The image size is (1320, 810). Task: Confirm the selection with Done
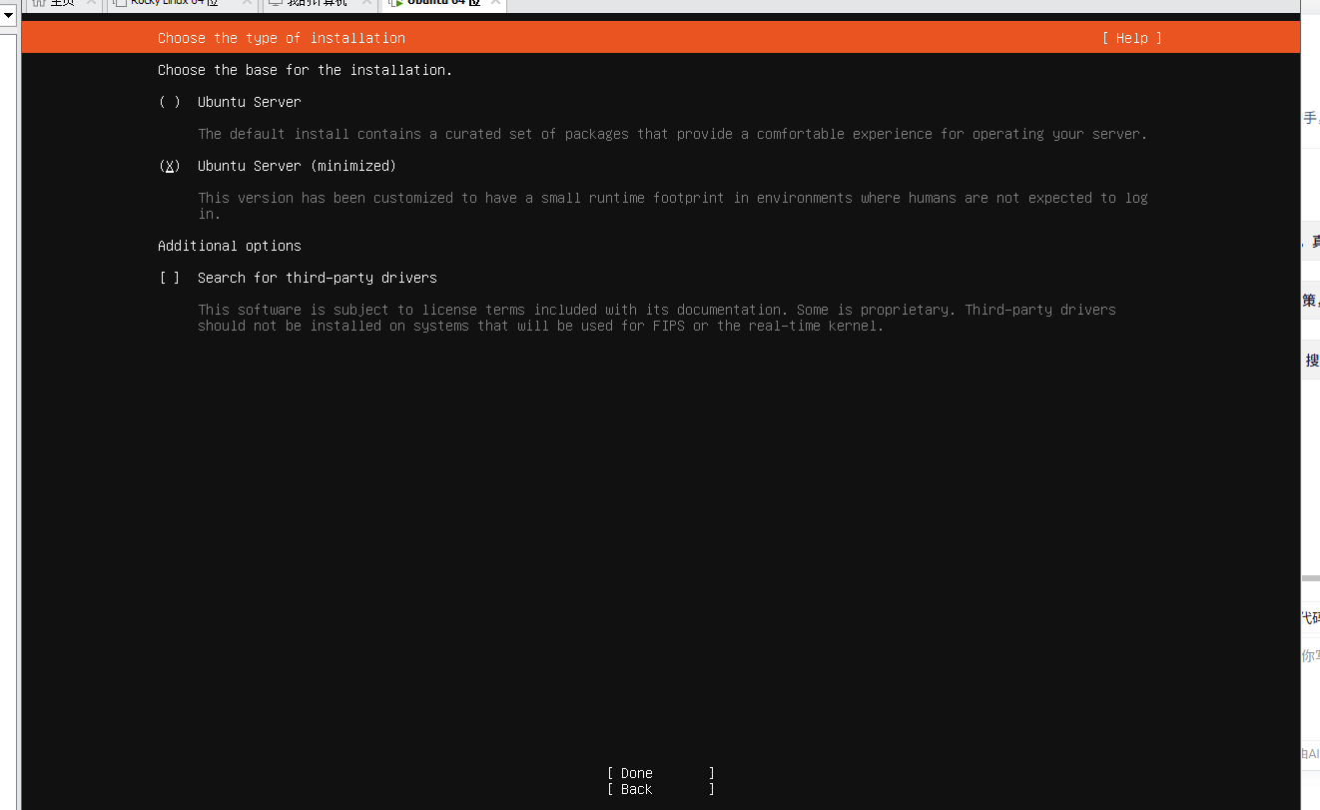pyautogui.click(x=660, y=773)
